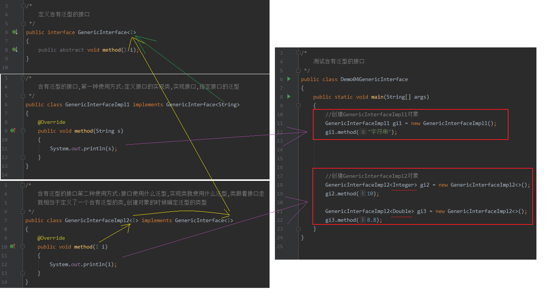Click @Override annotation in GenericInterfaceImpl2

[51, 238]
